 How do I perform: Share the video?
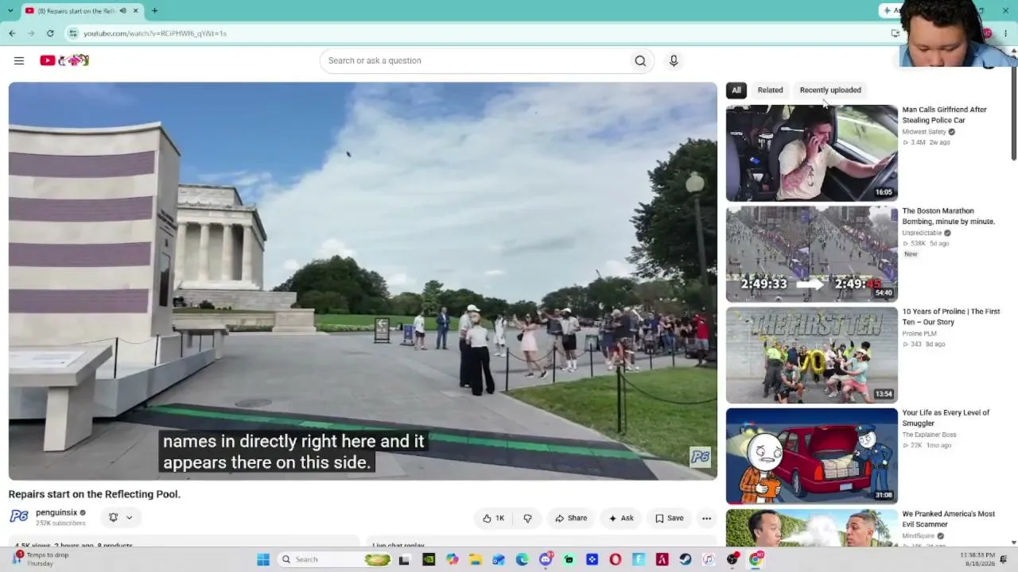pos(571,518)
